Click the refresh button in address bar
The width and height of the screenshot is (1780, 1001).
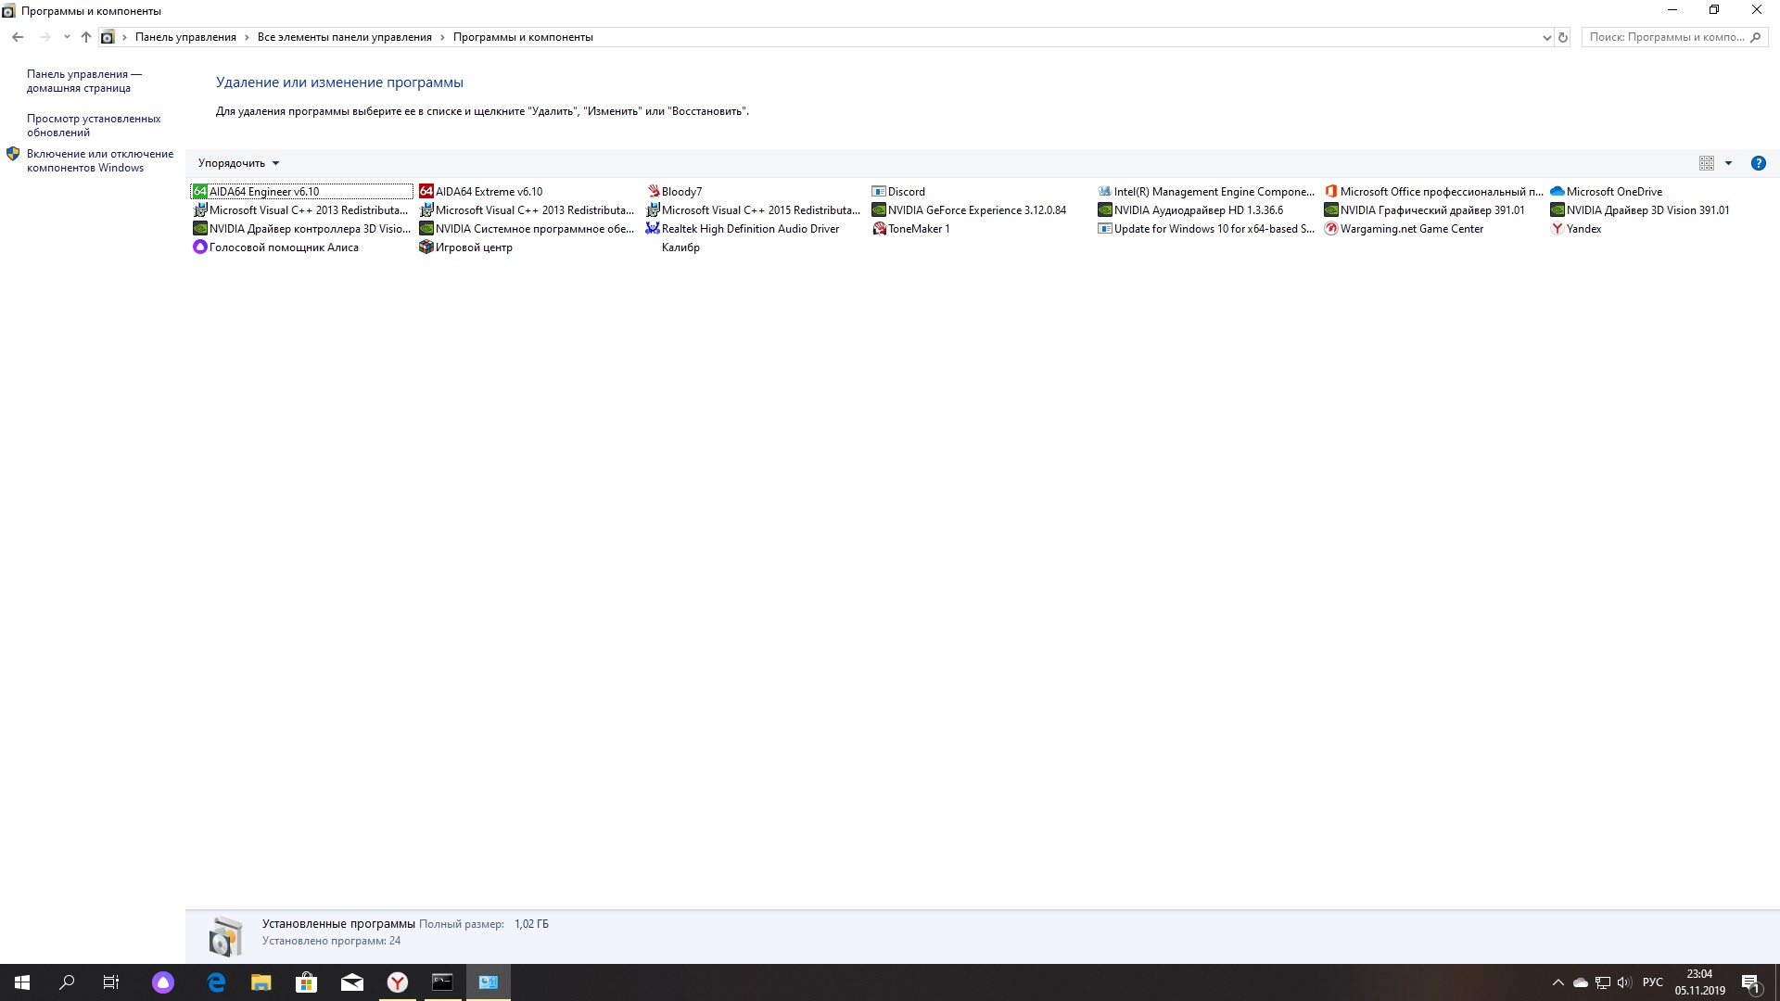1563,38
